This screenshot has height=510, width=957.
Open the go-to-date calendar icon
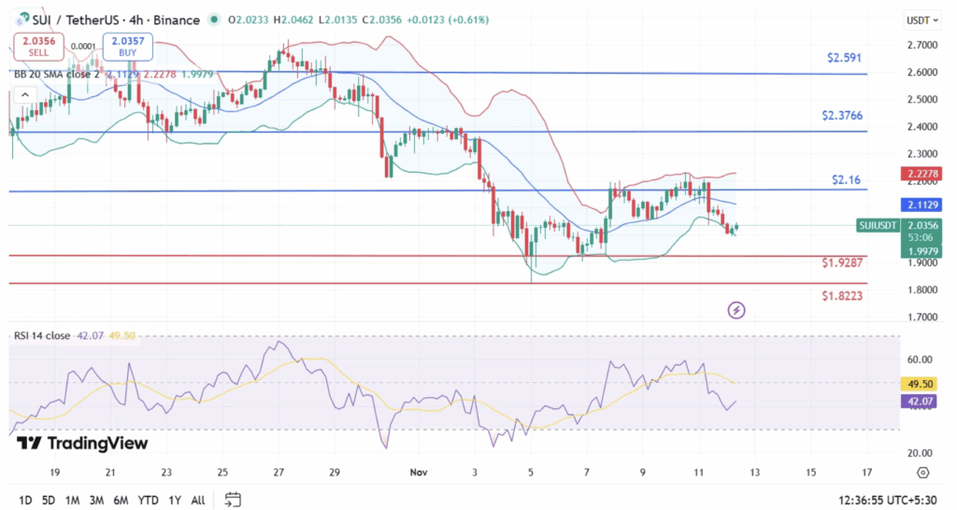point(233,498)
